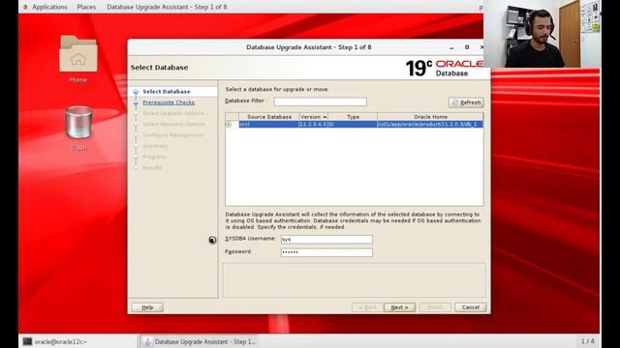
Task: Click the disabled Back button
Action: 367,307
